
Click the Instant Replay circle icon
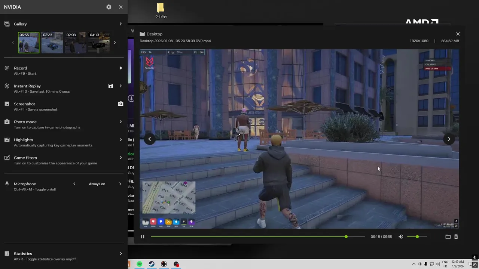[7, 86]
